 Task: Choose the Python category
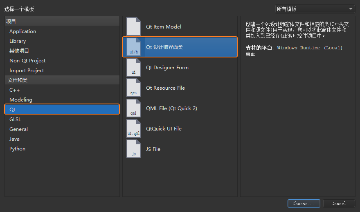coord(18,149)
